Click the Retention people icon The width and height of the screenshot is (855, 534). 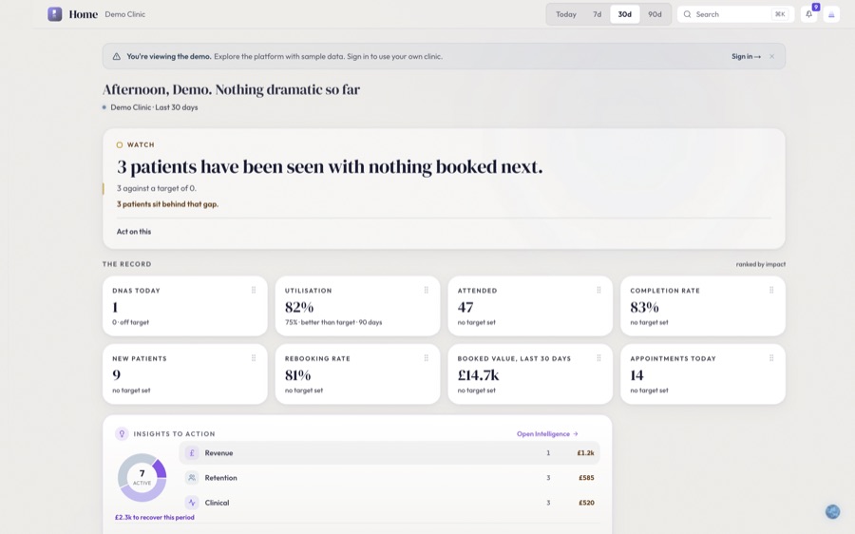192,478
